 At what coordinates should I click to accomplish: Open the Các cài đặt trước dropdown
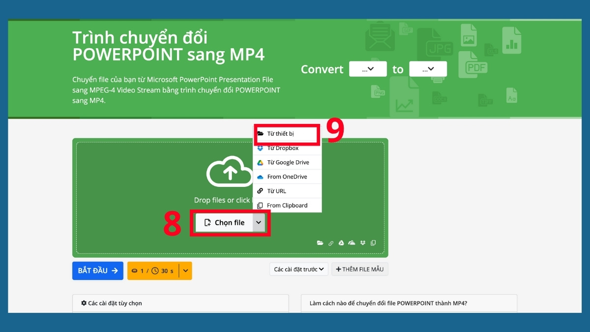[298, 269]
